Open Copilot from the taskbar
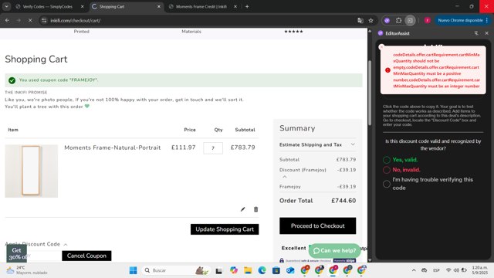Image resolution: width=494 pixels, height=278 pixels. pyautogui.click(x=233, y=270)
